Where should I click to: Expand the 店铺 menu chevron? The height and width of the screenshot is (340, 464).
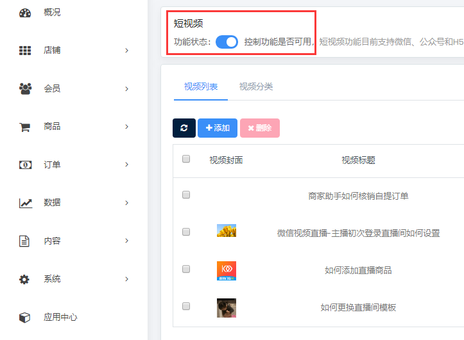pyautogui.click(x=126, y=51)
